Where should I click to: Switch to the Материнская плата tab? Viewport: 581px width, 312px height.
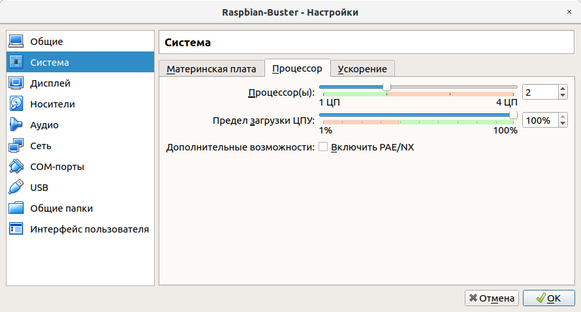coord(212,69)
